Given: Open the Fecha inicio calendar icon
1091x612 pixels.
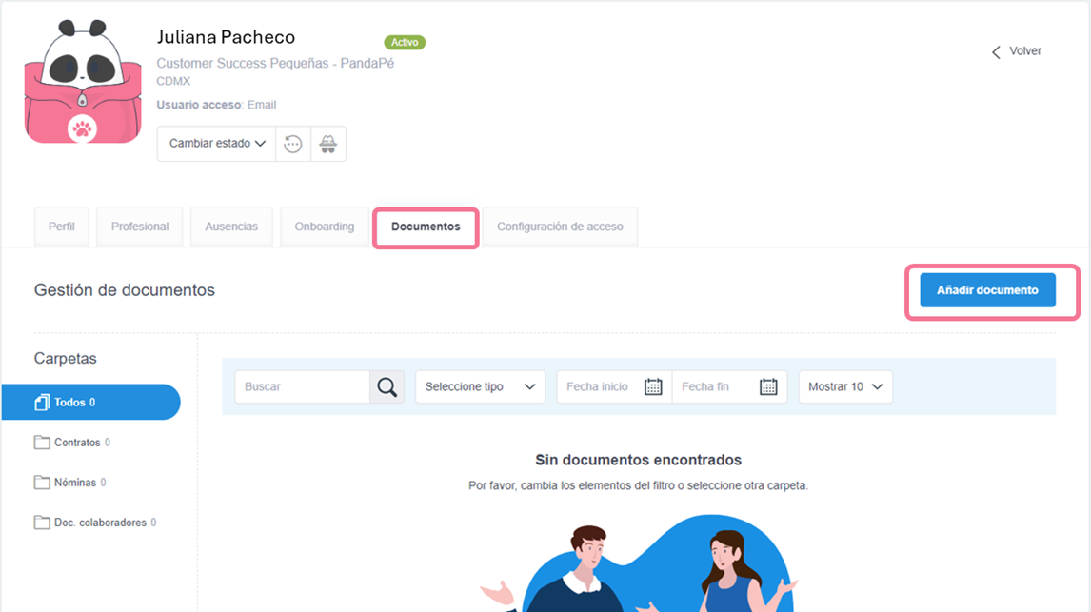Looking at the screenshot, I should 653,386.
